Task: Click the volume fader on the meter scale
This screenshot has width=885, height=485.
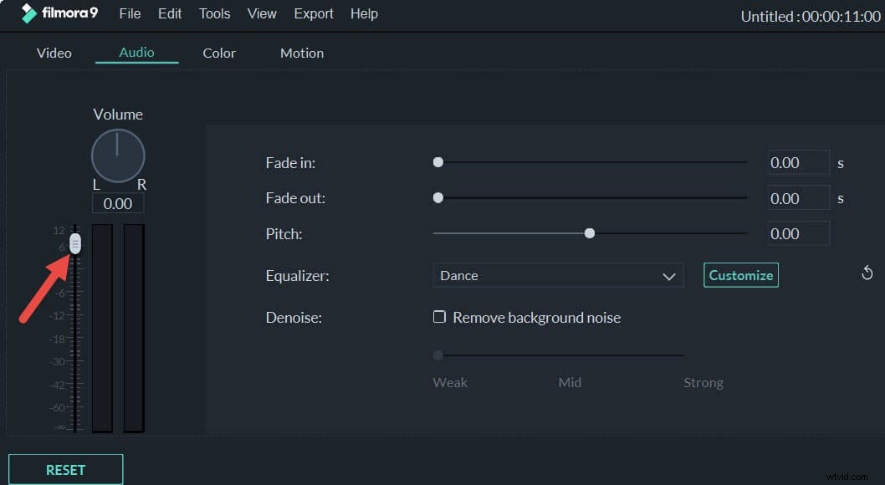Action: [75, 243]
